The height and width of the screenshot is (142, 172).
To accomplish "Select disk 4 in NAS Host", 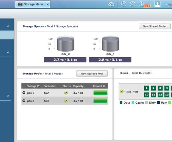I will click(167, 88).
